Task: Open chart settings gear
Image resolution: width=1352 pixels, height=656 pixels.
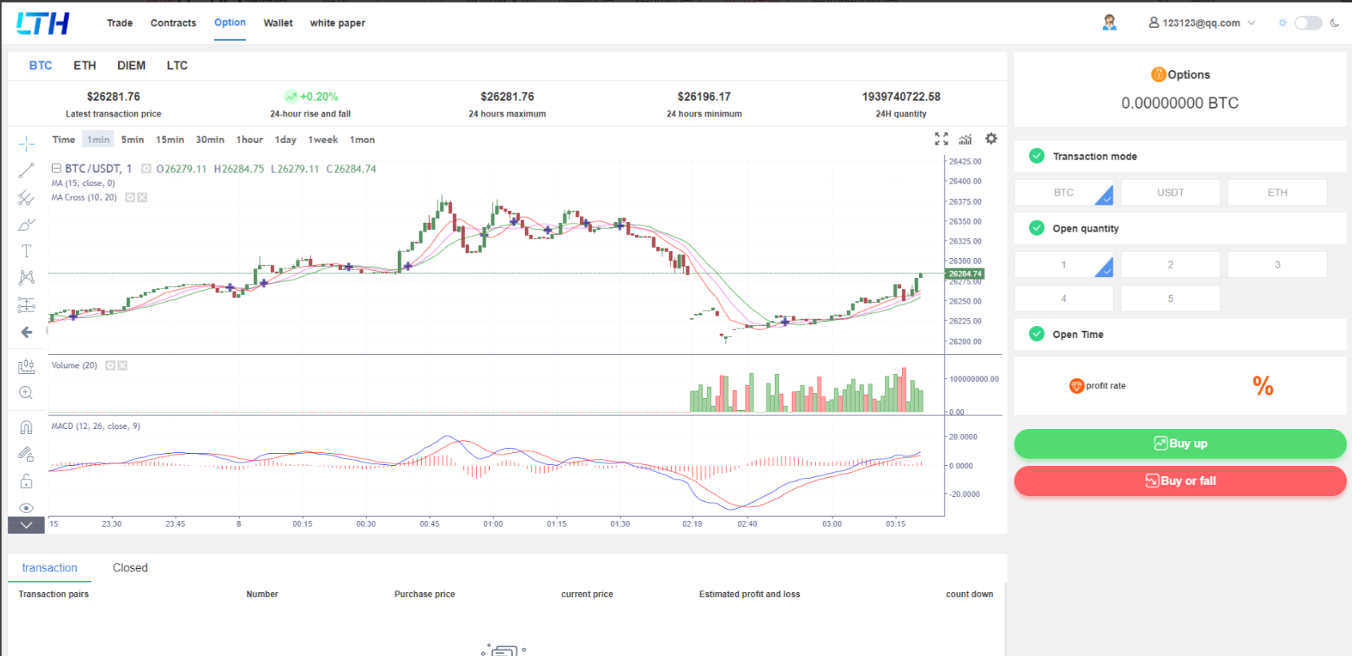Action: pos(991,139)
